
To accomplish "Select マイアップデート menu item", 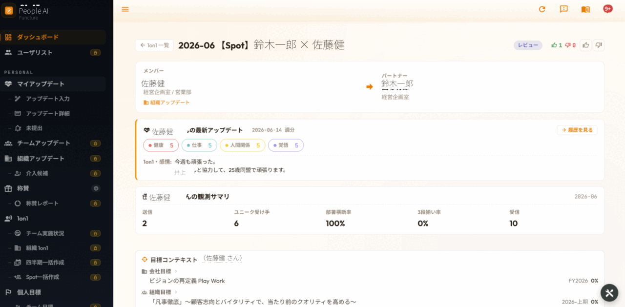I will pyautogui.click(x=53, y=84).
